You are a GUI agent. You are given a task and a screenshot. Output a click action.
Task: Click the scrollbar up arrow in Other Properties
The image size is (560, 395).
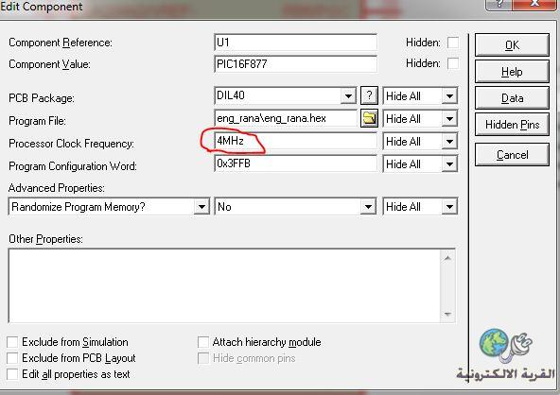click(447, 258)
